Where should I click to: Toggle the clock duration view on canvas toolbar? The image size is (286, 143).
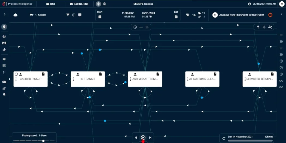(135, 27)
